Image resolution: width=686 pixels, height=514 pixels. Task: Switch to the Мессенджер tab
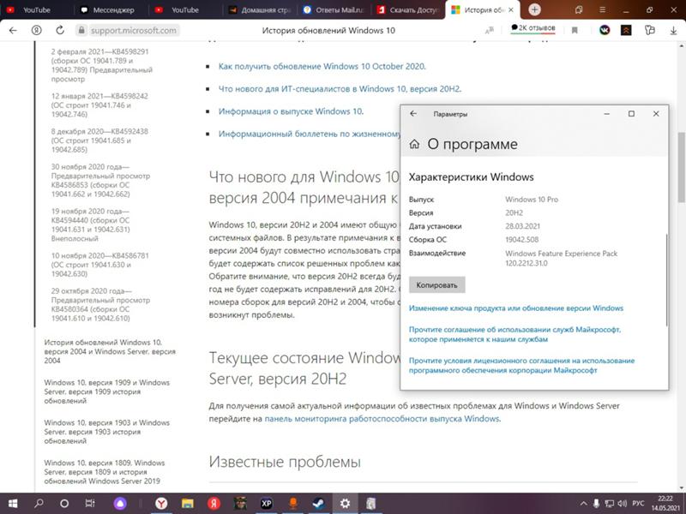pyautogui.click(x=110, y=9)
